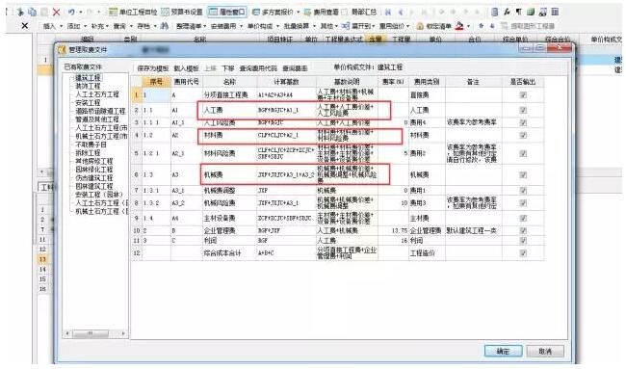Click the move-down arrow icon in toolbar
The width and height of the screenshot is (626, 369).
point(492,26)
